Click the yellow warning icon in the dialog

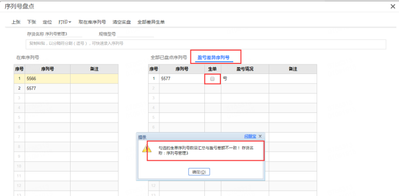coord(147,149)
